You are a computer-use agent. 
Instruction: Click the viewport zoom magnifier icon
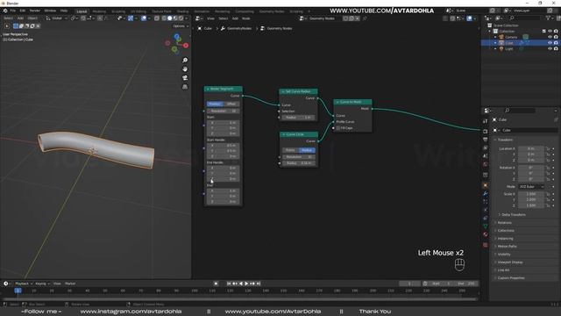coord(185,61)
